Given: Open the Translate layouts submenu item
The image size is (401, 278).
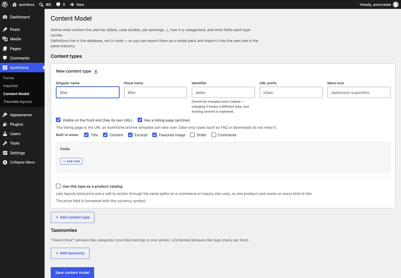Looking at the screenshot, I should tap(18, 102).
